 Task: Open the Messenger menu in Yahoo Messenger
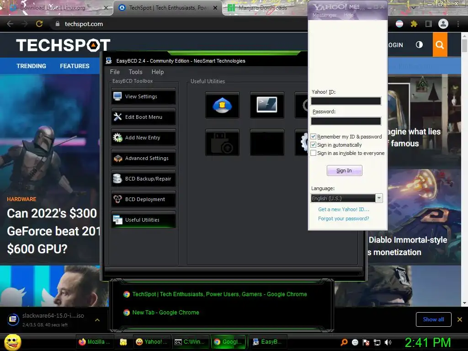[x=324, y=15]
